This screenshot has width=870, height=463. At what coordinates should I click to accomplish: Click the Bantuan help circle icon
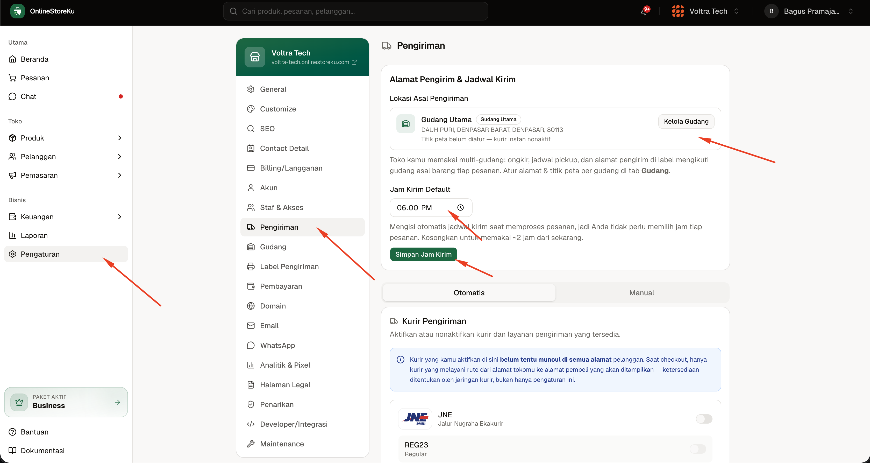click(12, 432)
